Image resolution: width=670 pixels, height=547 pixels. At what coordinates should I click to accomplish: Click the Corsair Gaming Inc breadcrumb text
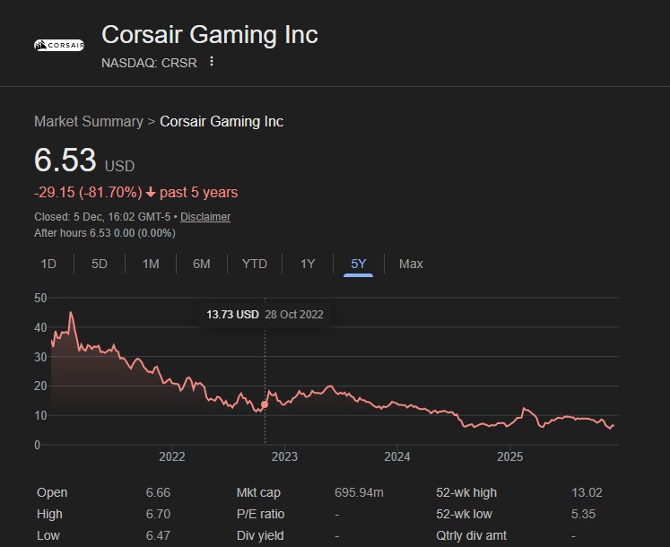click(222, 121)
